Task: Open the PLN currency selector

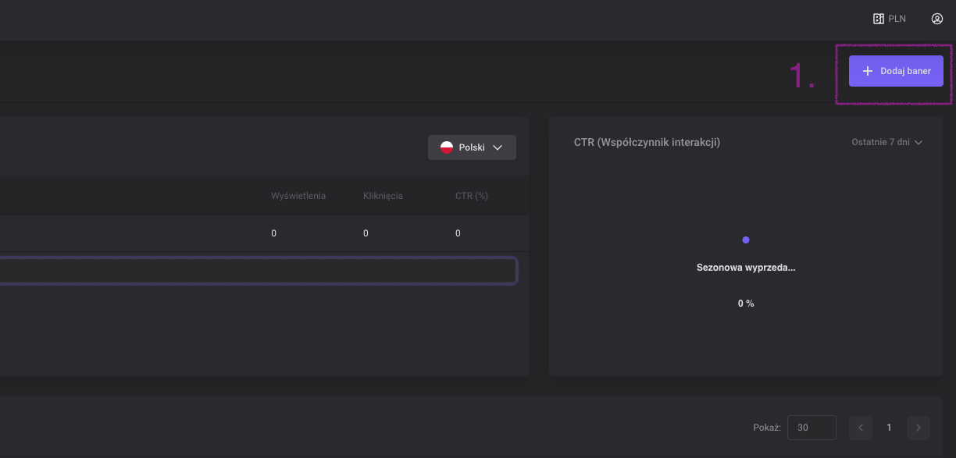Action: click(x=889, y=19)
